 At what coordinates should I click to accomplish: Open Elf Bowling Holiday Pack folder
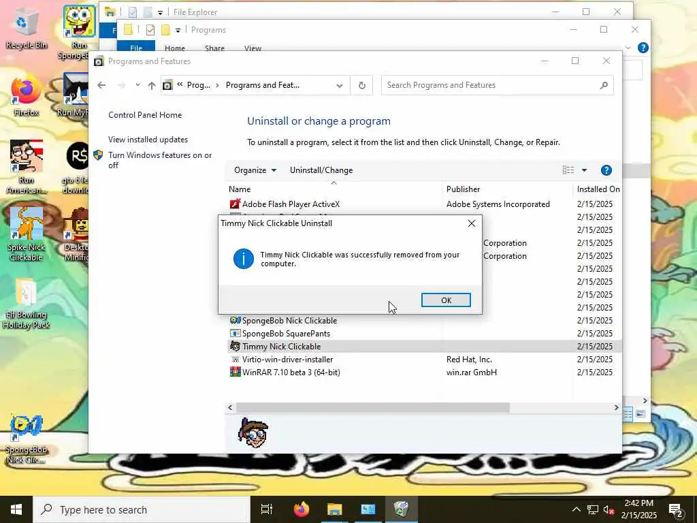click(x=27, y=304)
